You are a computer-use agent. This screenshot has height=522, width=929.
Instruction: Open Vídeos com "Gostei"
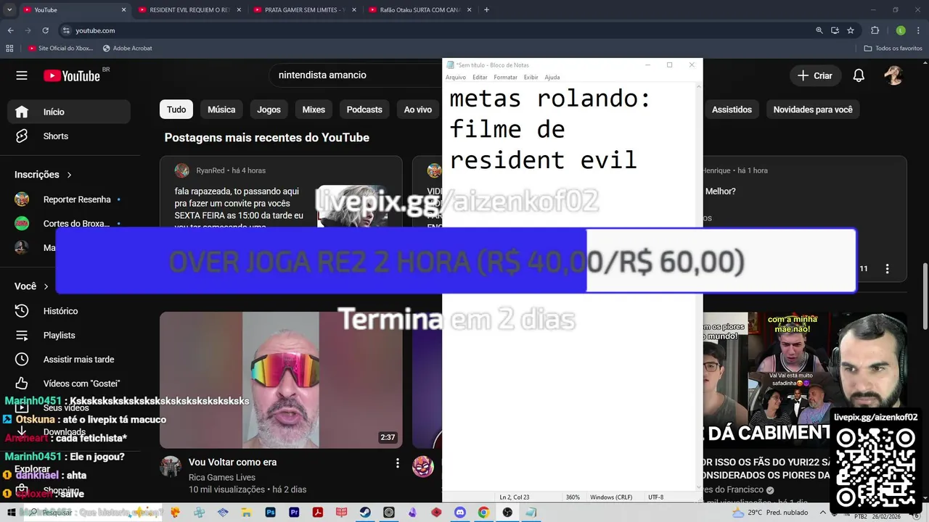(69, 384)
